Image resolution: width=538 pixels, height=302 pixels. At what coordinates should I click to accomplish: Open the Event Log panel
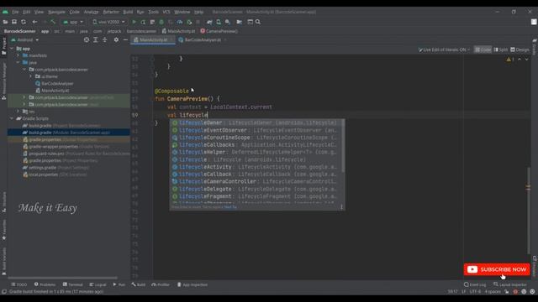coord(475,284)
